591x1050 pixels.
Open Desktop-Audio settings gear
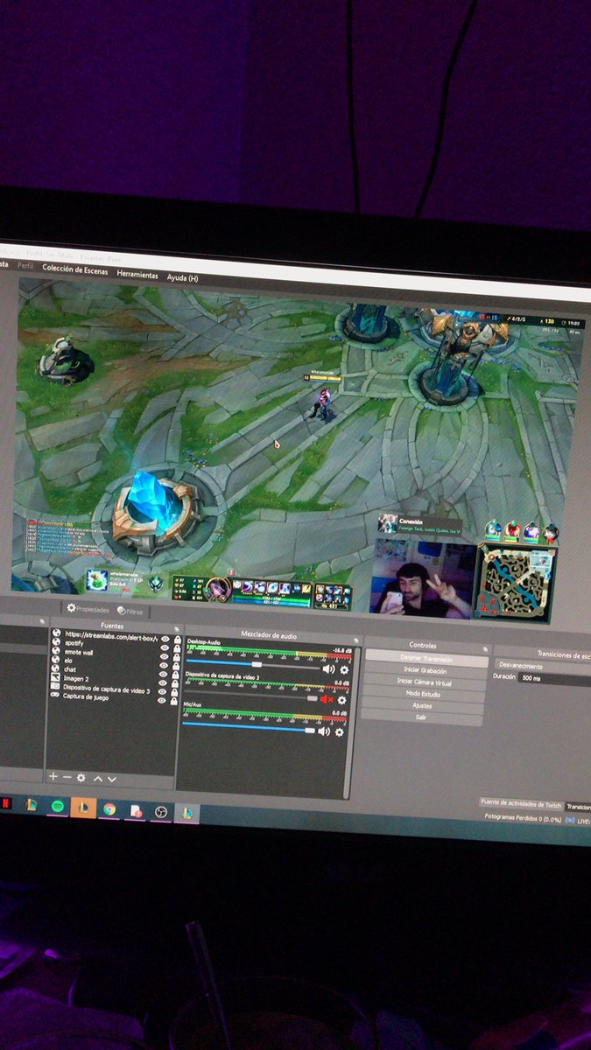(x=344, y=670)
